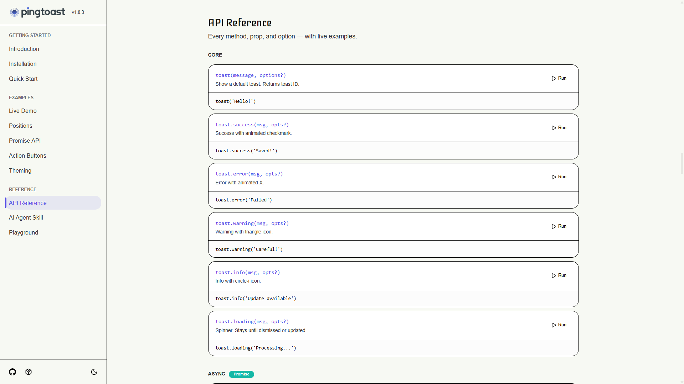Click the Promise badge near ASYNC
Viewport: 684px width, 384px height.
(x=241, y=374)
